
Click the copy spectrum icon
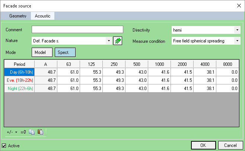pos(32,132)
